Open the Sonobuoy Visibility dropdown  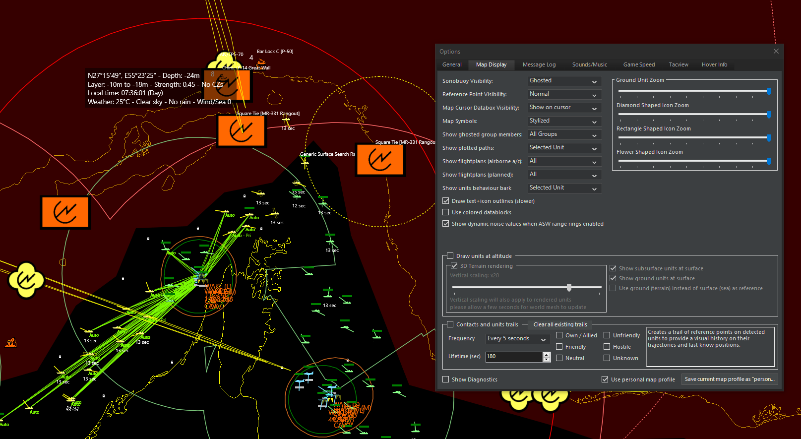[564, 81]
